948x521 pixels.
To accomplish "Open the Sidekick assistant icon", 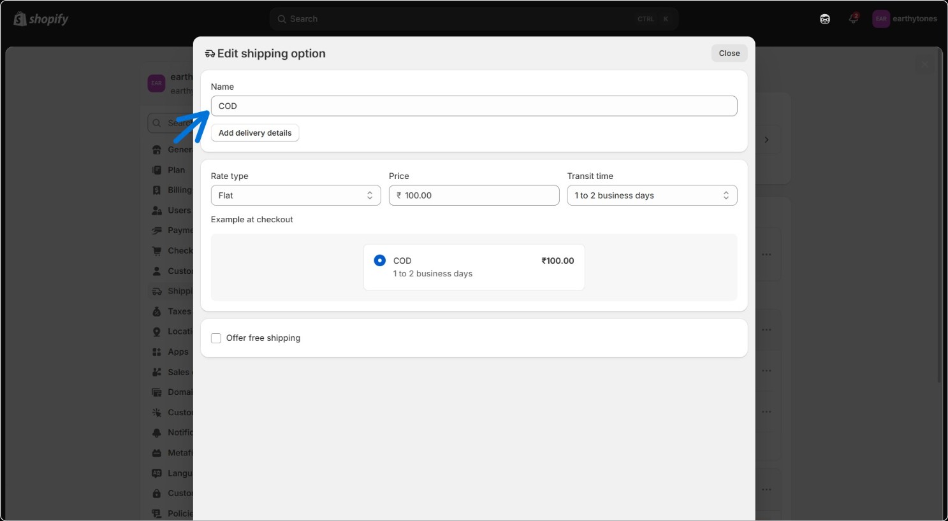I will tap(825, 19).
